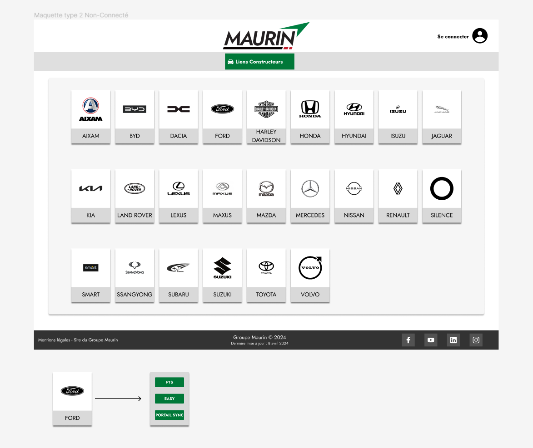The height and width of the screenshot is (448, 533).
Task: Open the Liens Constructeurs tab
Action: (259, 62)
